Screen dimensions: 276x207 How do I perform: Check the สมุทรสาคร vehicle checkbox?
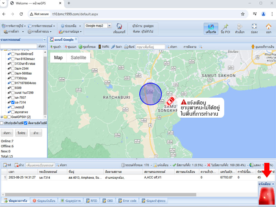(x=13, y=112)
